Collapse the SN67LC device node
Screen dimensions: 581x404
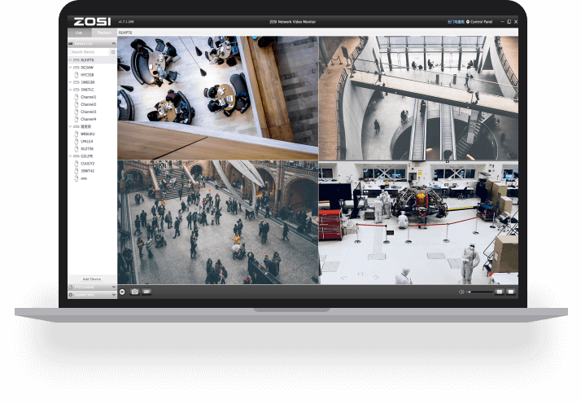coord(71,90)
